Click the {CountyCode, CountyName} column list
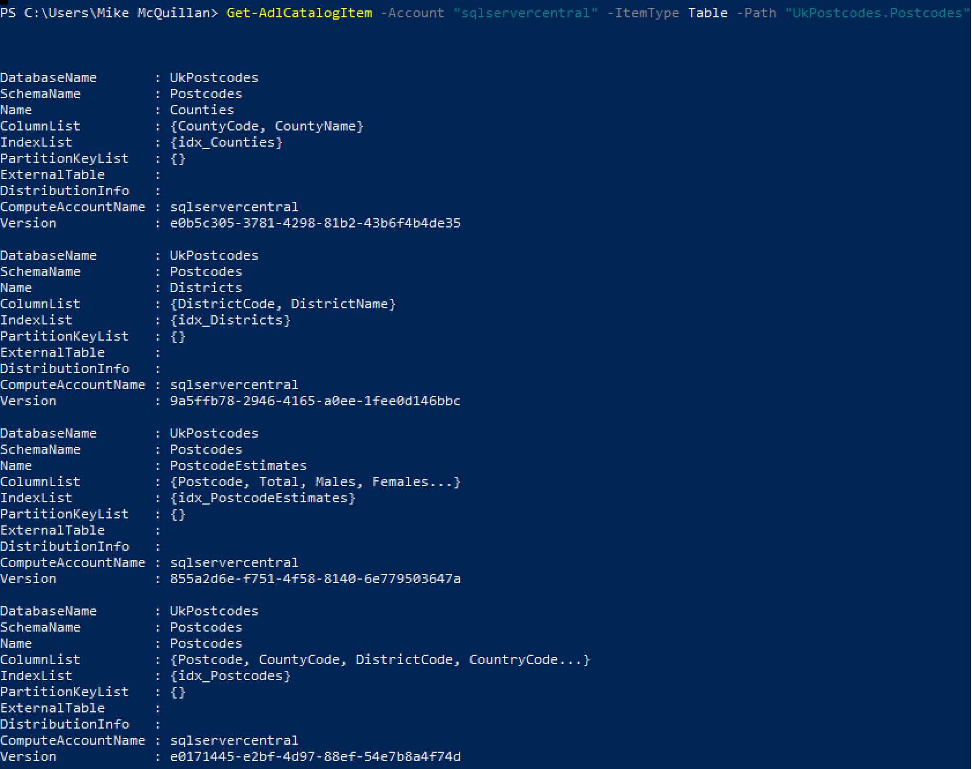Image resolution: width=972 pixels, height=769 pixels. (x=266, y=126)
